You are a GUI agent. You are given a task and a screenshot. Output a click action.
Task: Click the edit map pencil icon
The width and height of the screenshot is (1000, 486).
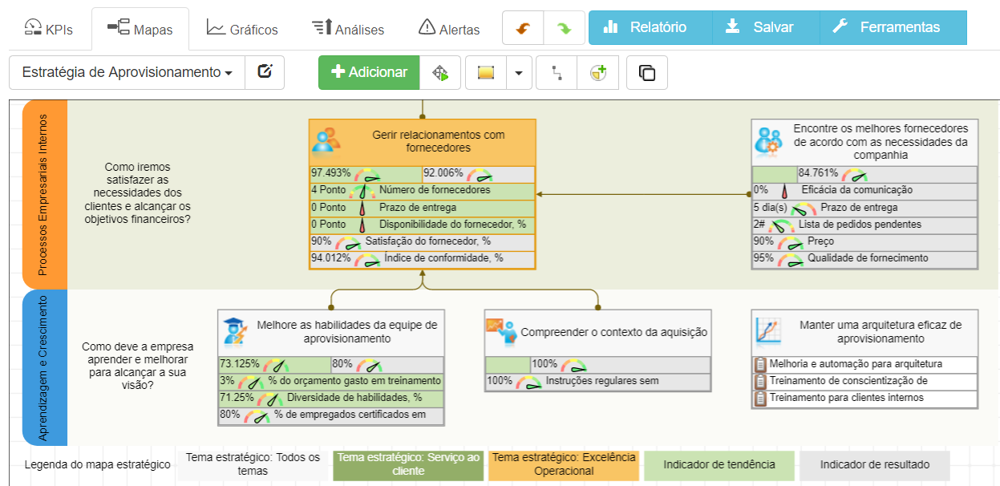click(265, 71)
